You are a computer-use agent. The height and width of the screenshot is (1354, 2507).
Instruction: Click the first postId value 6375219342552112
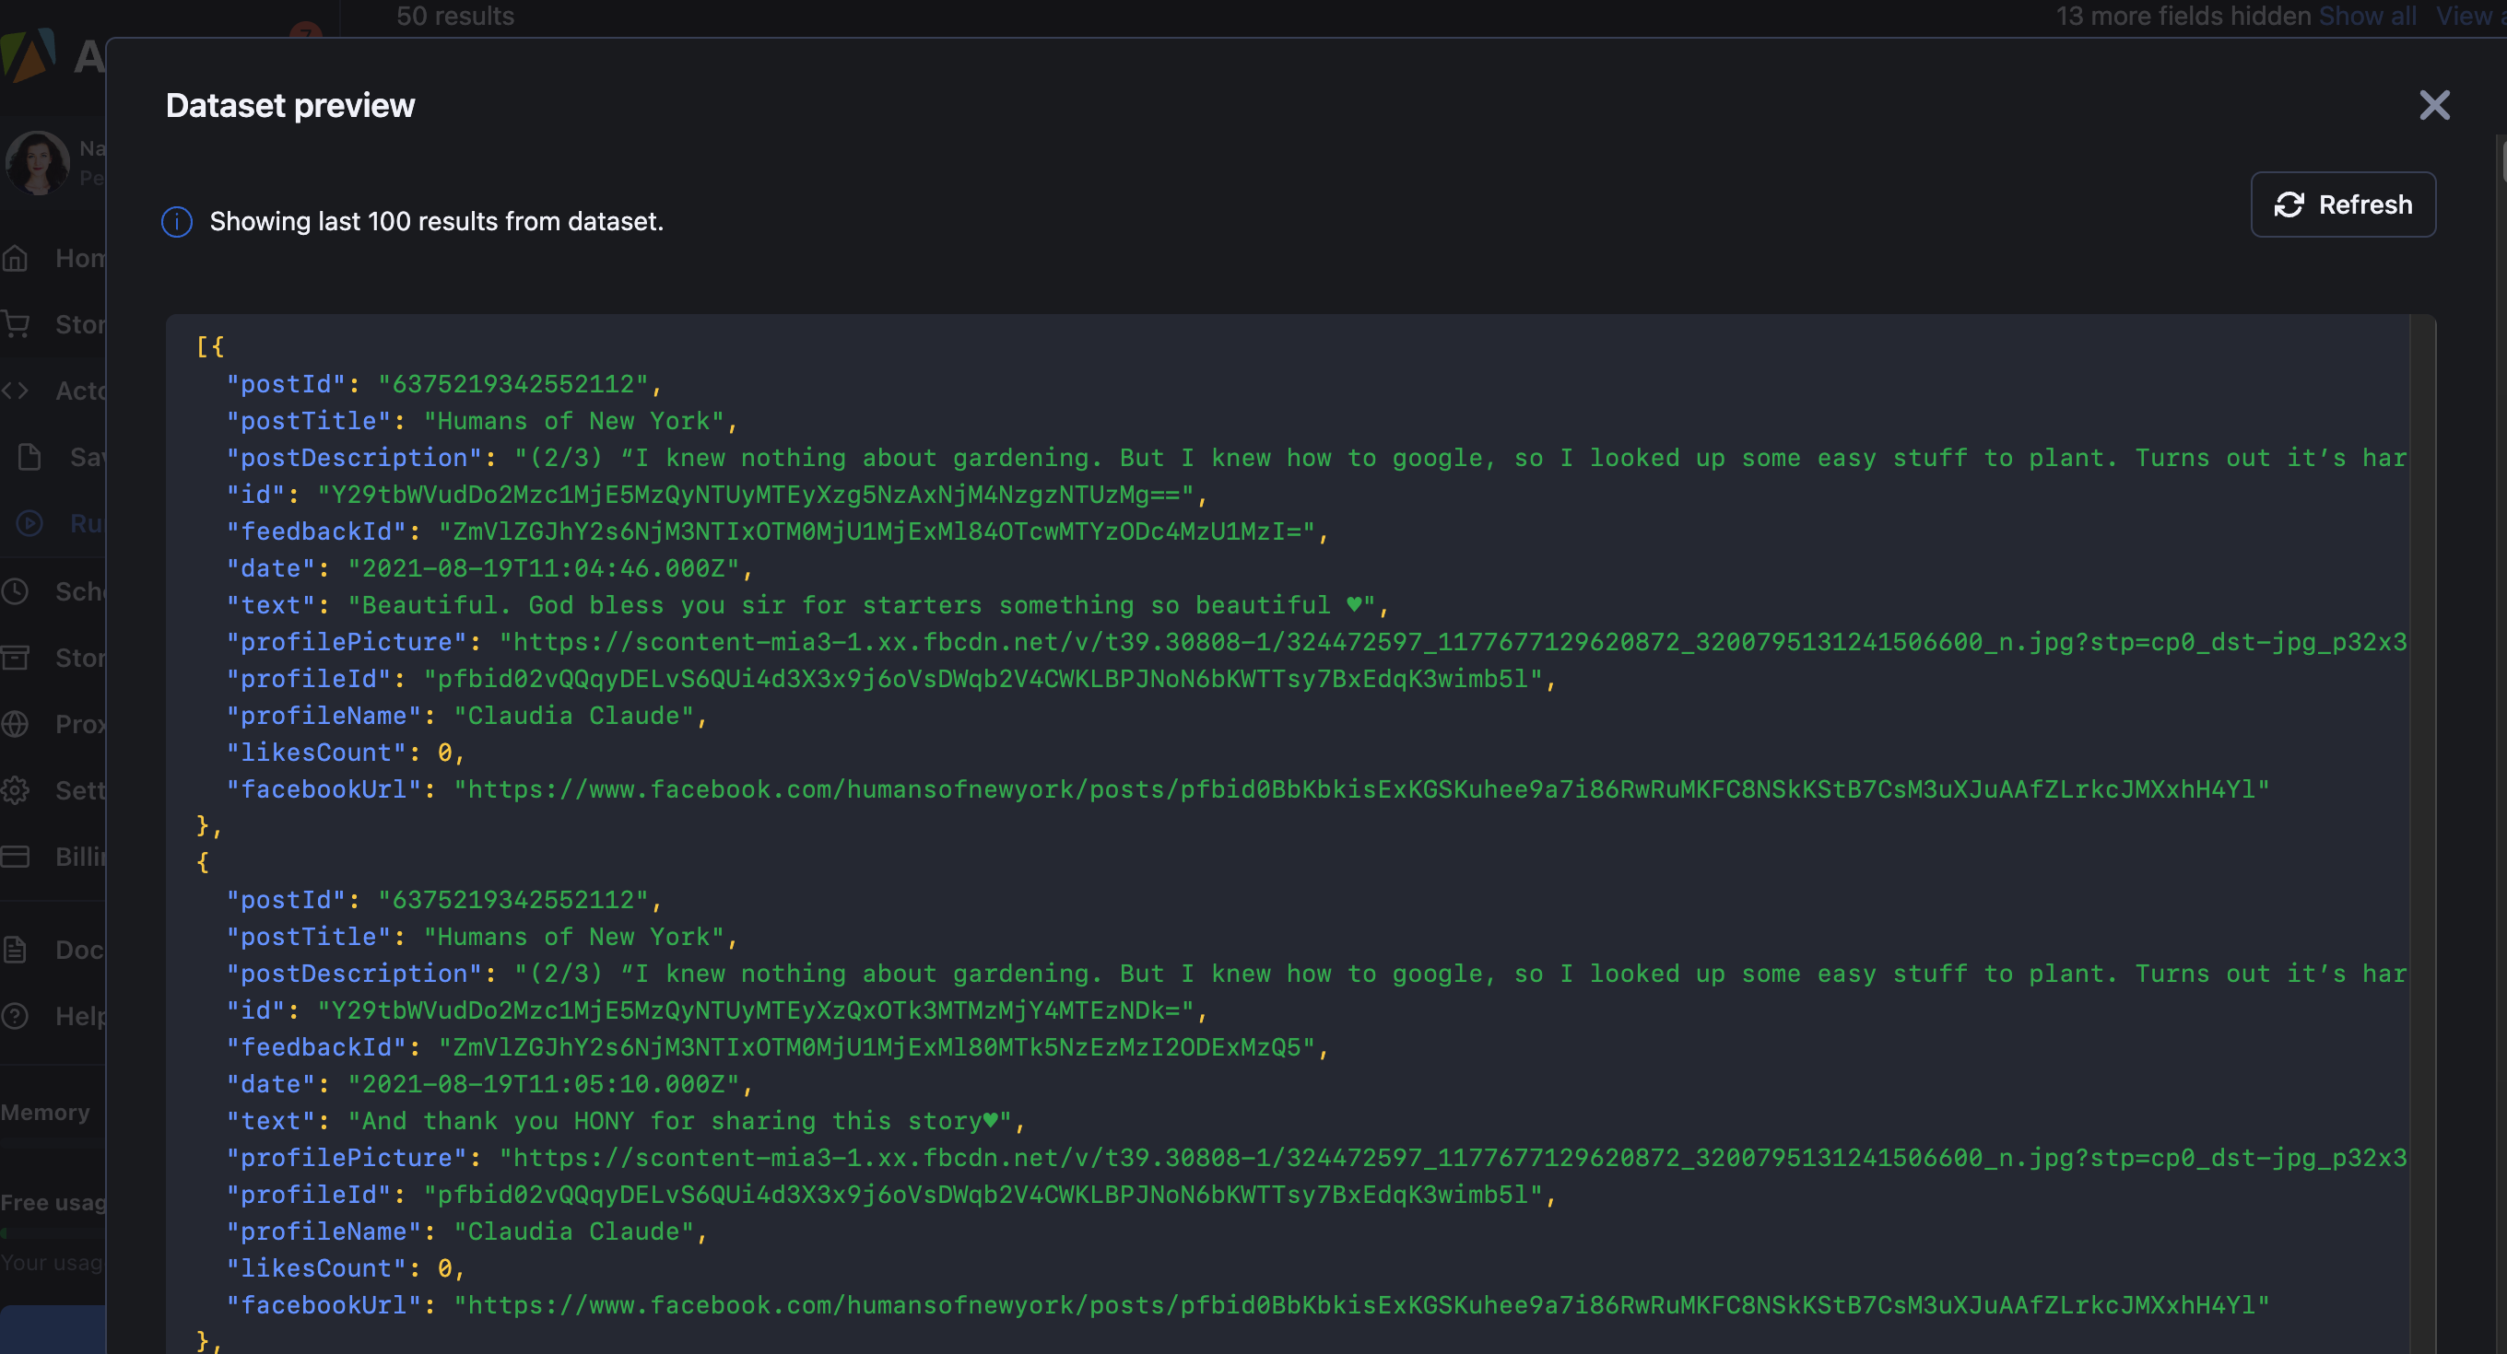coord(512,384)
